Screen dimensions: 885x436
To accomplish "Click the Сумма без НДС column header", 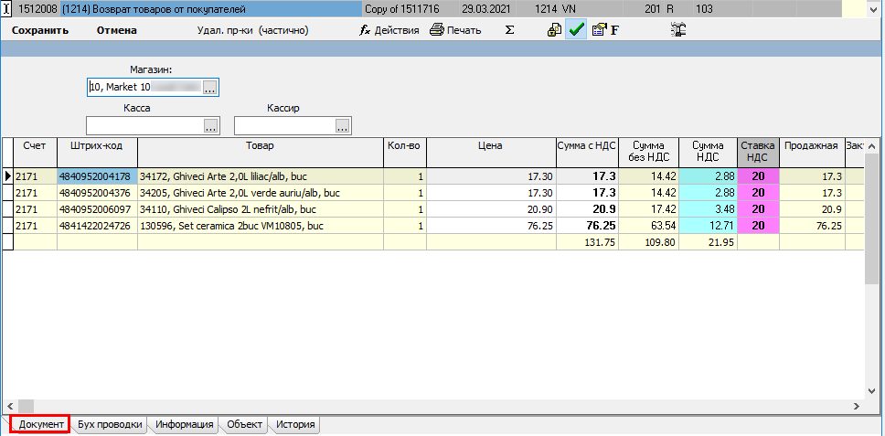I will [648, 153].
